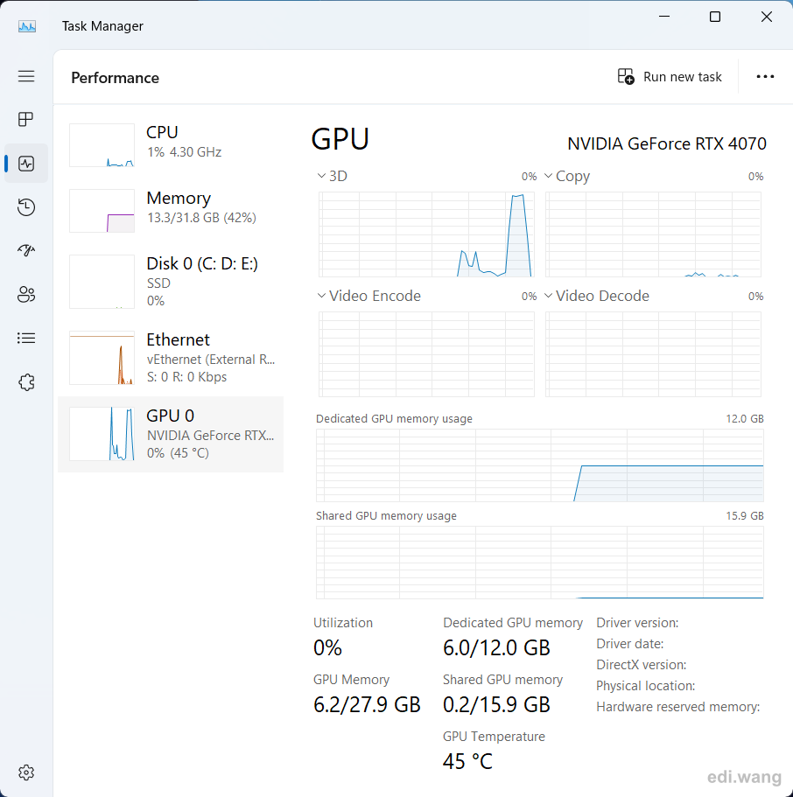Select CPU in the performance list

point(171,145)
